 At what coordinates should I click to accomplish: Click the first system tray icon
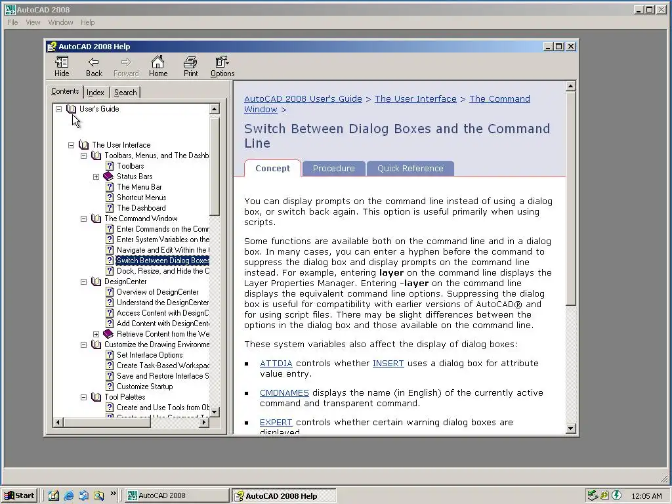click(x=593, y=495)
